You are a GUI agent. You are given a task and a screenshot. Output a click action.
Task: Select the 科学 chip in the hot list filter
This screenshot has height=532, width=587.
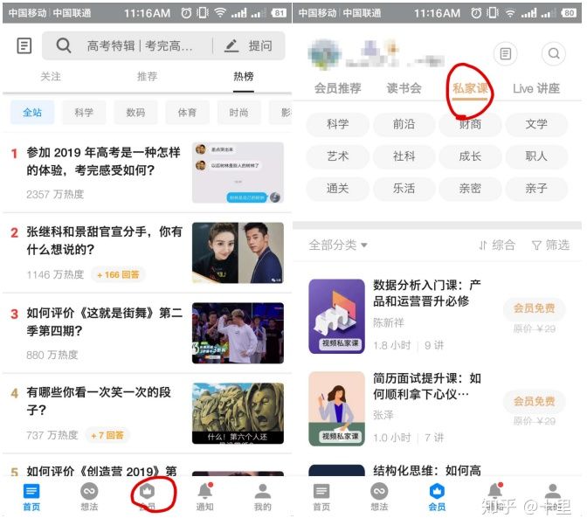click(84, 113)
